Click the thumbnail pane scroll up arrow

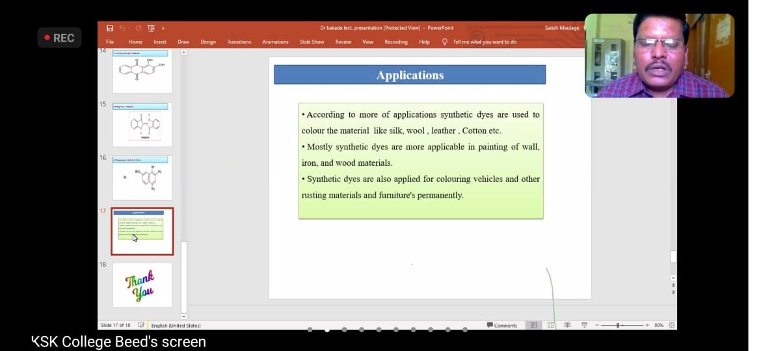tap(184, 52)
